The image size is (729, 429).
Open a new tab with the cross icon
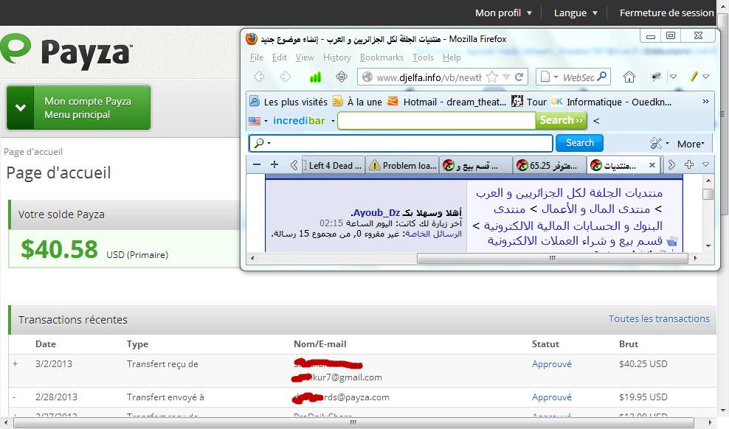pos(689,164)
